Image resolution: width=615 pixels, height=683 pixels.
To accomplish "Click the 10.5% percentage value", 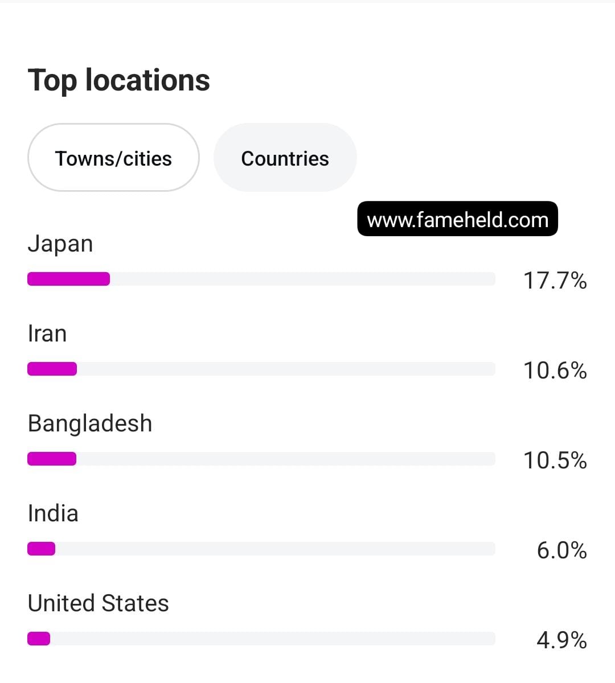I will [555, 460].
